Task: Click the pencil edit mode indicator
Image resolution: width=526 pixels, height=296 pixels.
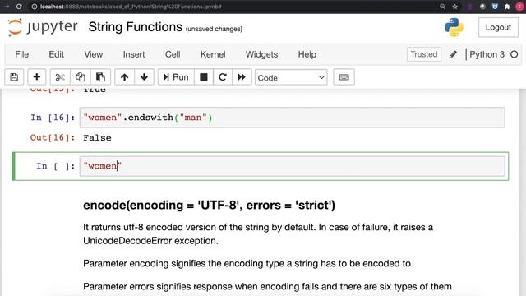Action: (453, 54)
